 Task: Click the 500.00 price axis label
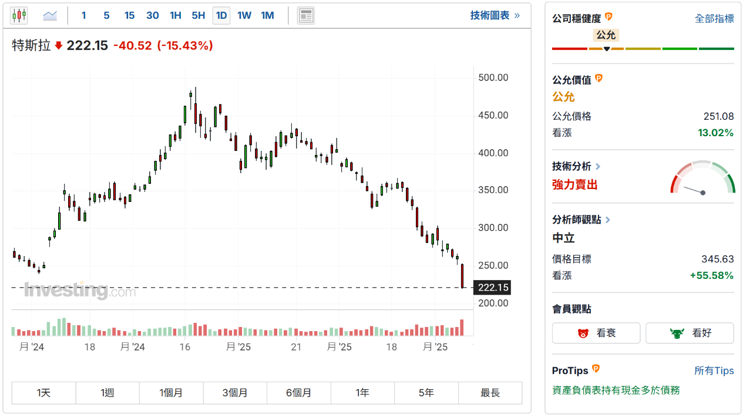(493, 77)
